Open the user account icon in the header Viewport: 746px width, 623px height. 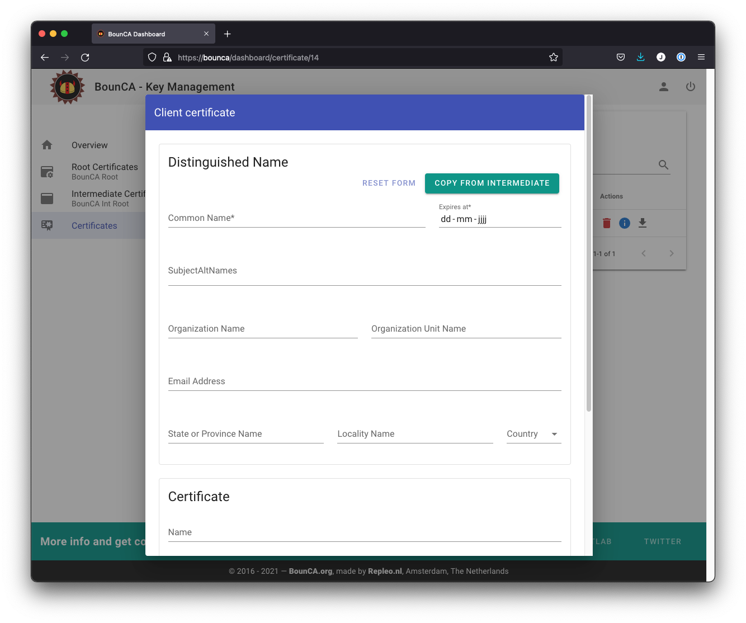pyautogui.click(x=663, y=87)
